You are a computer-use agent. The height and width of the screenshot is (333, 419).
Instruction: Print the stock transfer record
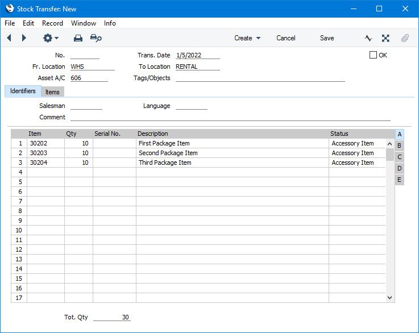pos(78,38)
